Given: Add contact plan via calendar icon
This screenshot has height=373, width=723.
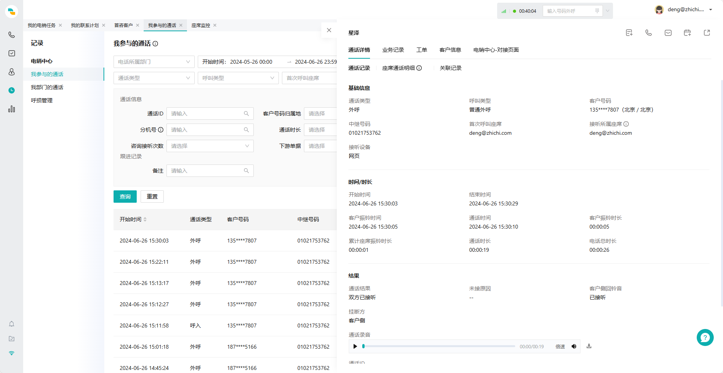Looking at the screenshot, I should coord(687,33).
